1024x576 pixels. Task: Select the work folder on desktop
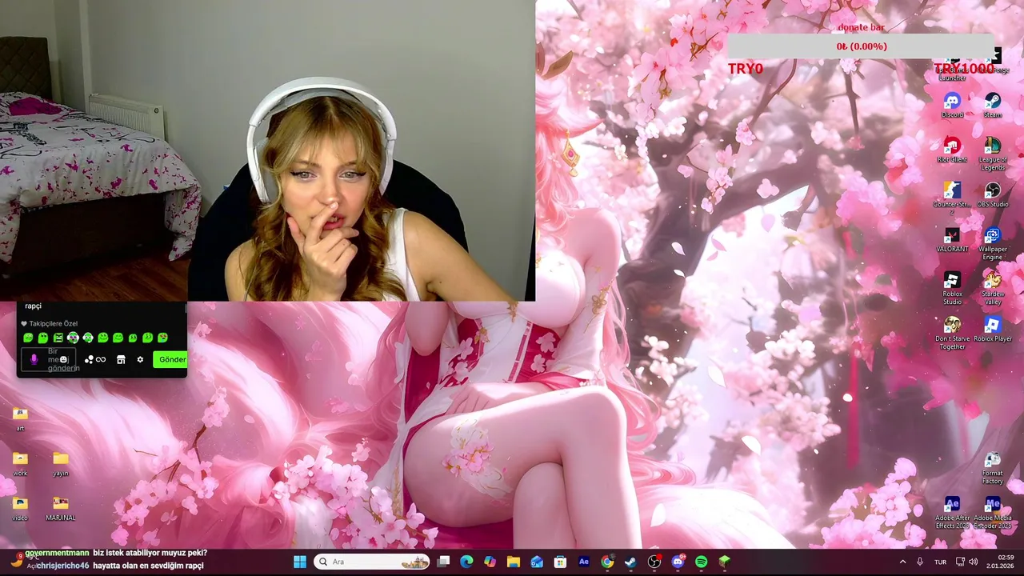(x=20, y=464)
